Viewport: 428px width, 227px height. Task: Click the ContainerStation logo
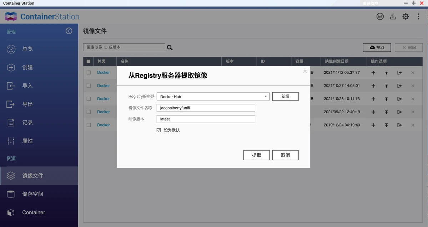(42, 16)
